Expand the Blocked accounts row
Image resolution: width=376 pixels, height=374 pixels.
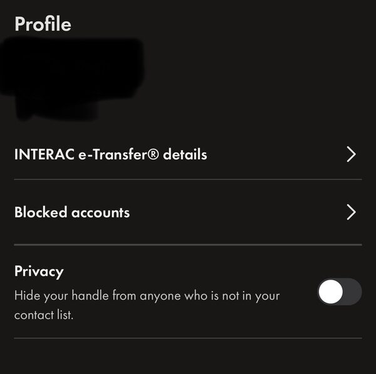[188, 213]
